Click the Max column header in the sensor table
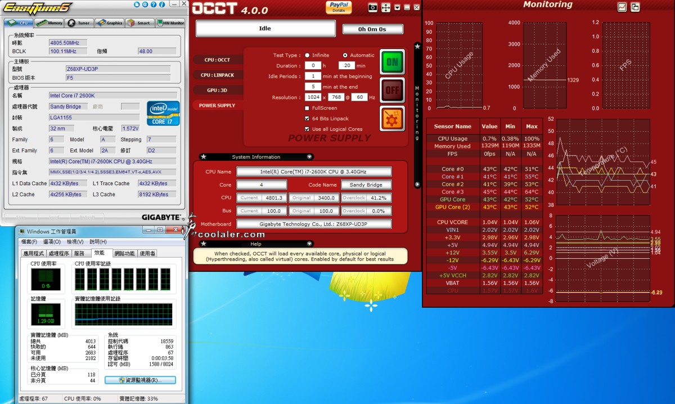Image resolution: width=675 pixels, height=404 pixels. pyautogui.click(x=531, y=127)
